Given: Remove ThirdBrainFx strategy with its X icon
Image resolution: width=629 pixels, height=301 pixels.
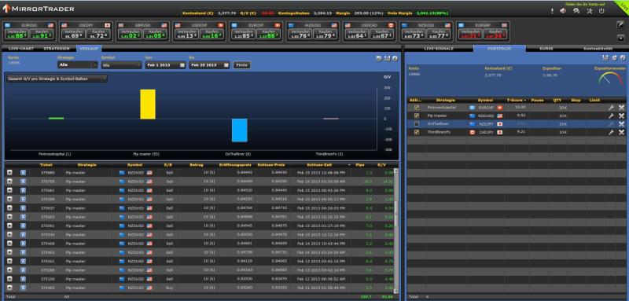Looking at the screenshot, I should pyautogui.click(x=621, y=132).
